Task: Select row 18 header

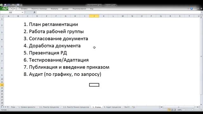Action: pyautogui.click(x=2, y=103)
